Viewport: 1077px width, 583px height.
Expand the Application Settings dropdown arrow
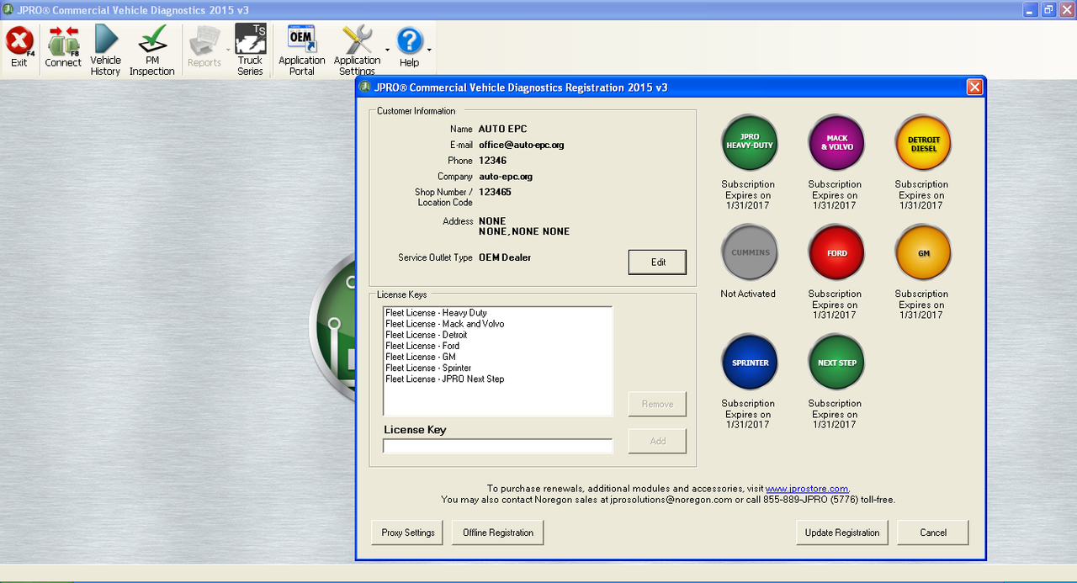pos(387,50)
